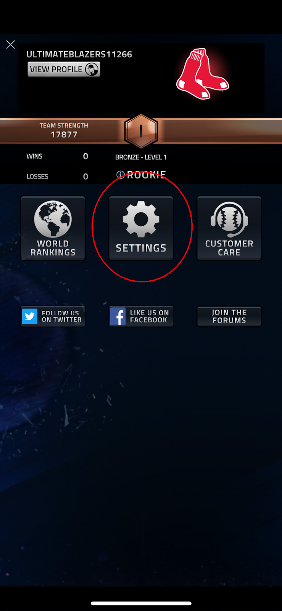Open the View Profile button
282x611 pixels.
(64, 70)
